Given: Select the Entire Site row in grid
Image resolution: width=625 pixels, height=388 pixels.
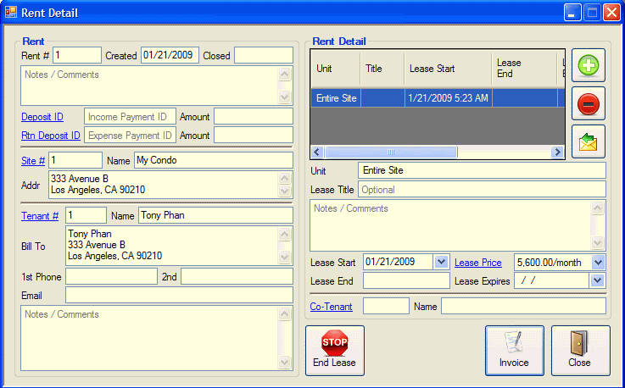Looking at the screenshot, I should (438, 98).
